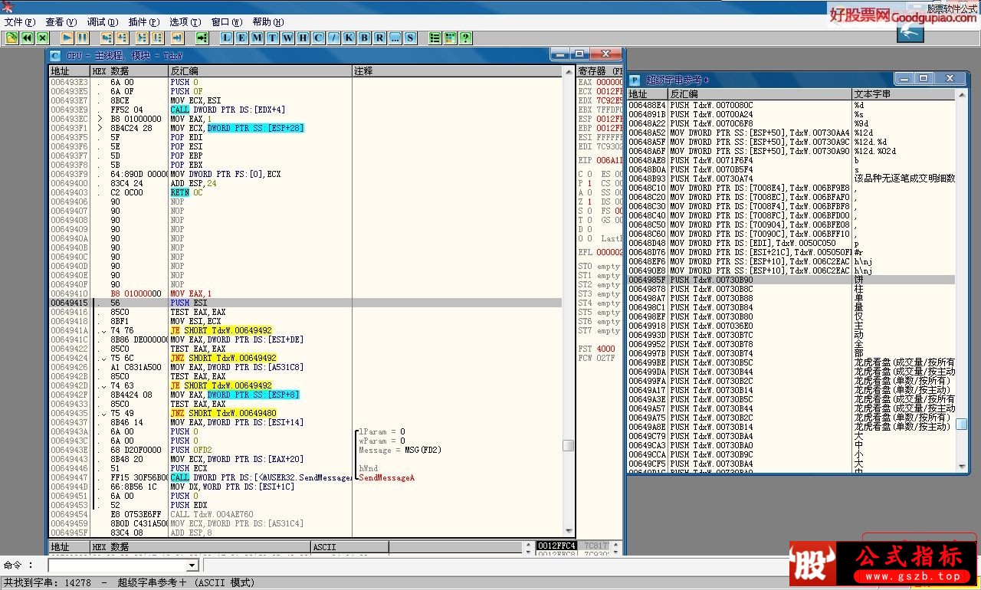Click the Debugging options list icon
Image resolution: width=981 pixels, height=590 pixels.
435,38
